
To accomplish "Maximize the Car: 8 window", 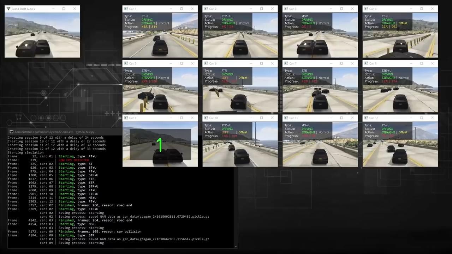I will [x=422, y=64].
